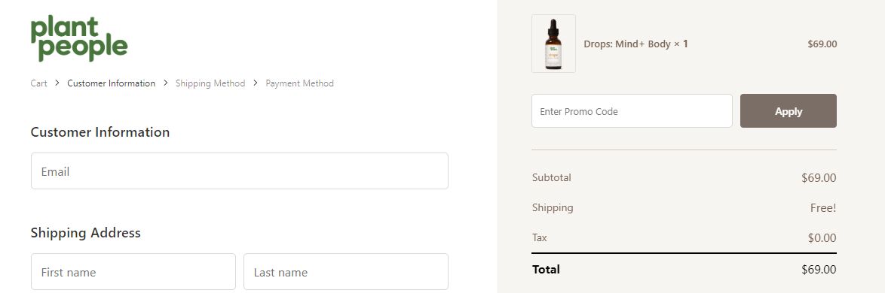Image resolution: width=885 pixels, height=293 pixels.
Task: Go back to Cart breadcrumb
Action: click(39, 83)
